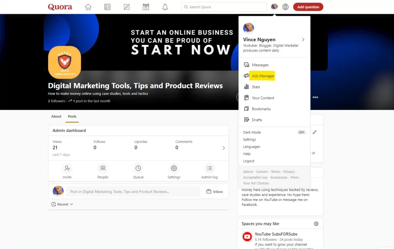Open Help in the profile menu
This screenshot has width=394, height=249.
(x=247, y=154)
